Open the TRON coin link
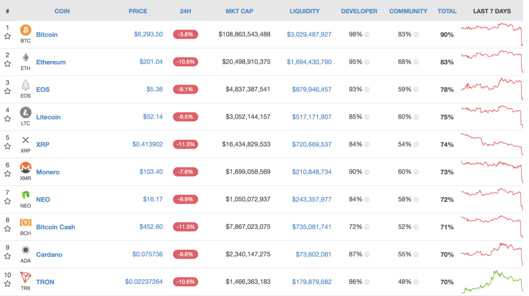 click(45, 282)
